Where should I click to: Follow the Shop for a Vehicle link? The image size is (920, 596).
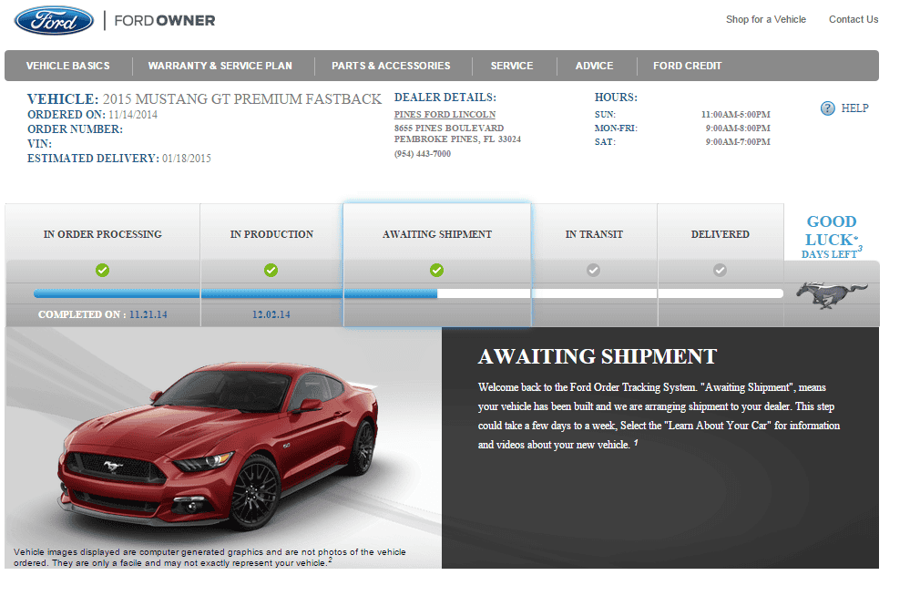[x=766, y=19]
